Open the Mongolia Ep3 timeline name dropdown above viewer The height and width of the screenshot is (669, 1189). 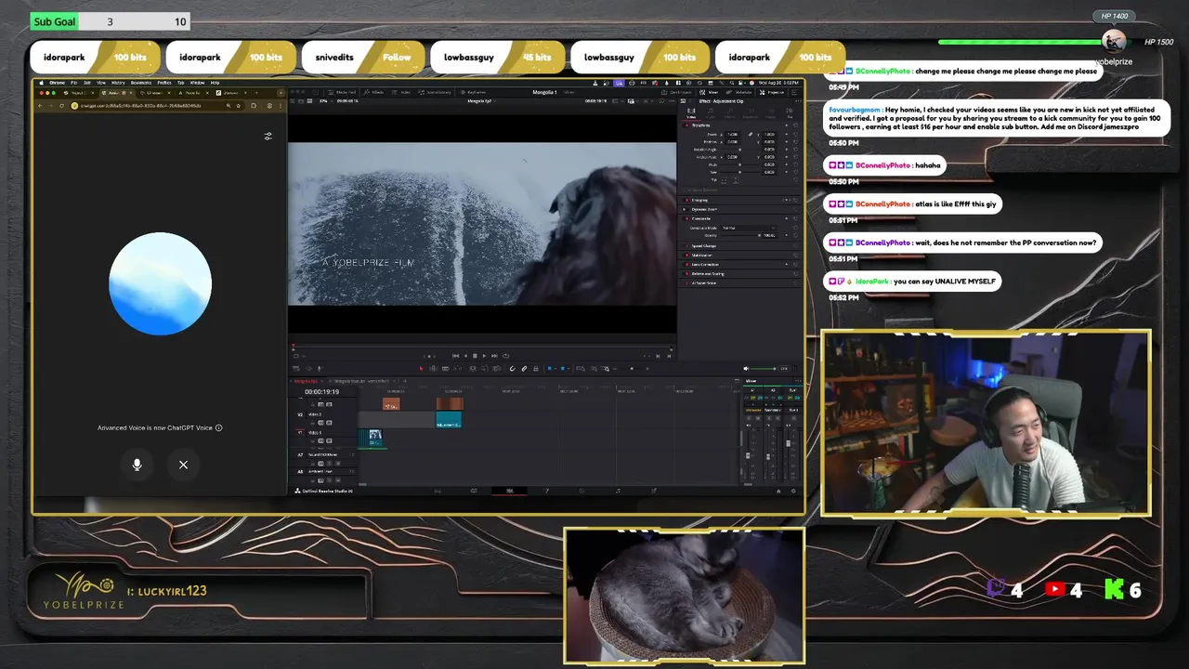coord(482,100)
